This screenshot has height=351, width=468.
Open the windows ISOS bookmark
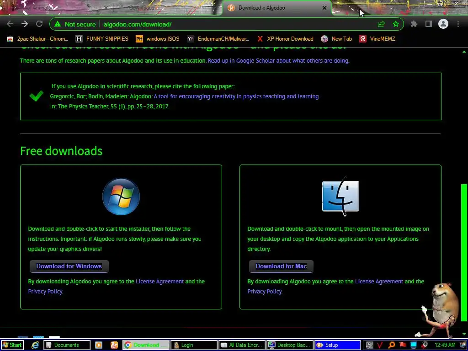[x=158, y=39]
